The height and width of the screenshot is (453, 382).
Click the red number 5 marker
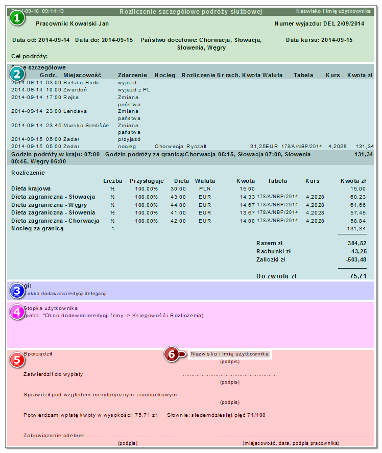17,360
